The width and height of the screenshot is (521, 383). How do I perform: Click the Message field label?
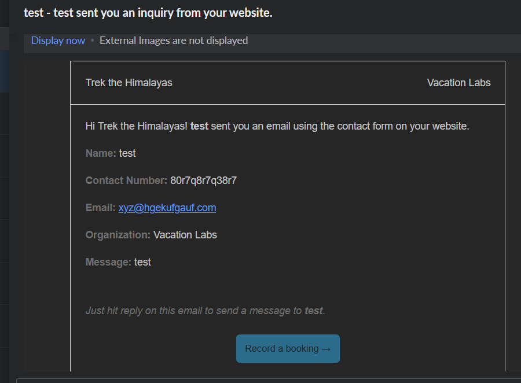[x=108, y=262]
